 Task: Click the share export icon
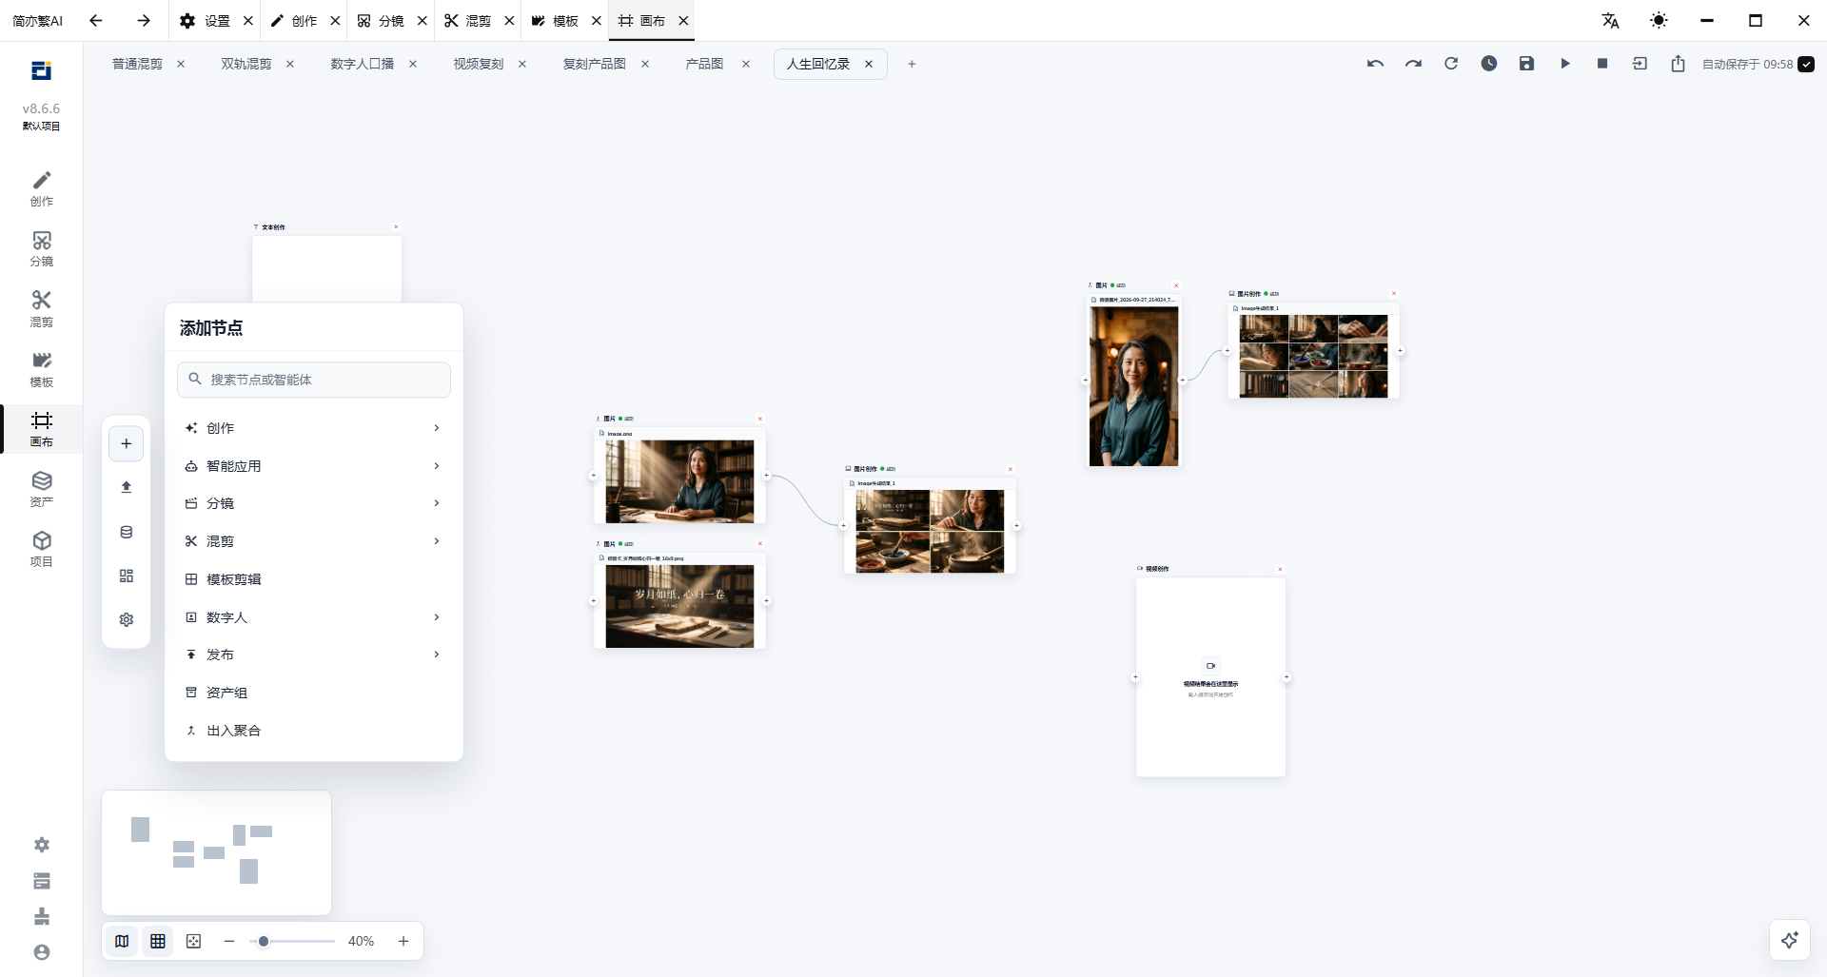click(1678, 64)
